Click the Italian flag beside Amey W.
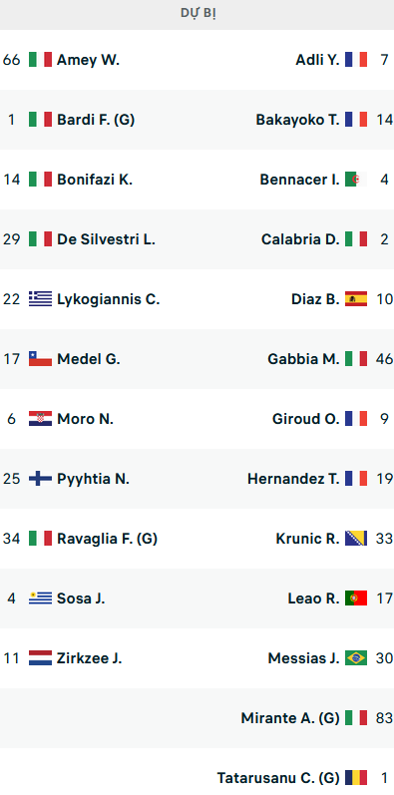Image resolution: width=394 pixels, height=795 pixels. click(40, 60)
